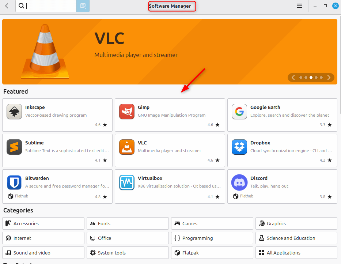Click the Sublime Text icon
The width and height of the screenshot is (341, 264).
(14, 147)
